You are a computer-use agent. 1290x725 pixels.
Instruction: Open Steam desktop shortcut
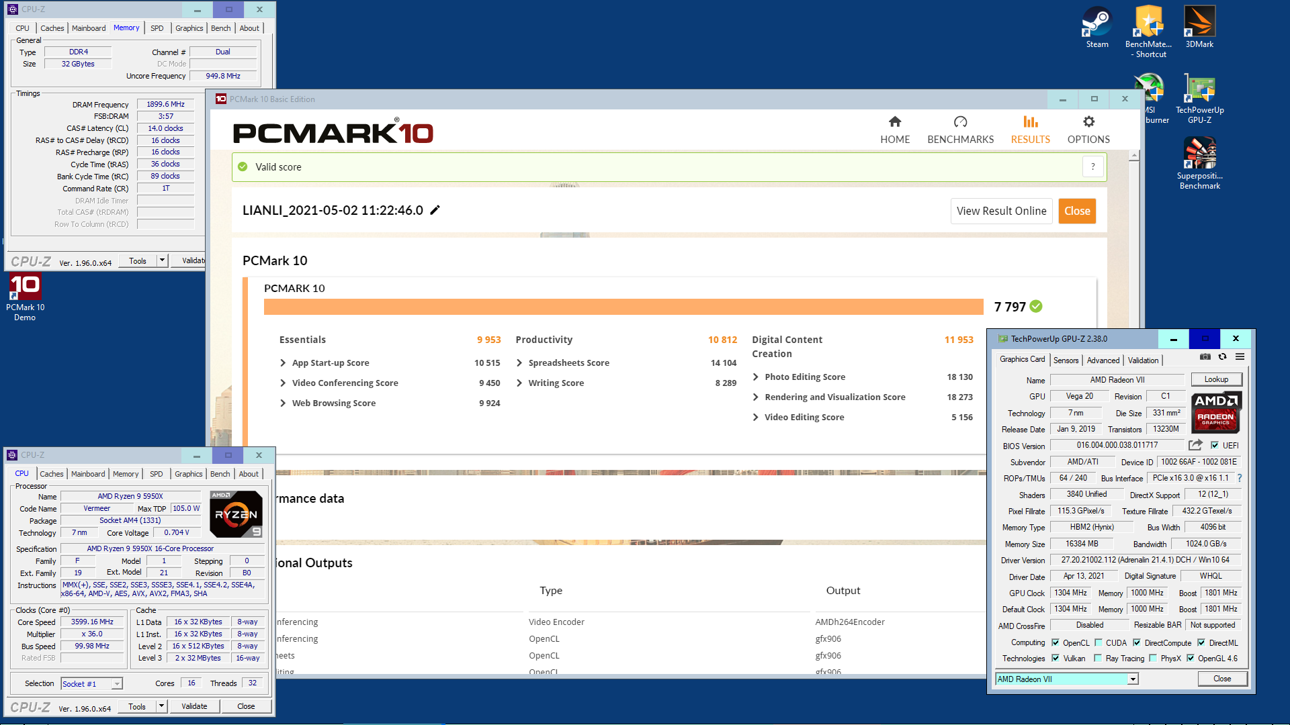pyautogui.click(x=1097, y=27)
